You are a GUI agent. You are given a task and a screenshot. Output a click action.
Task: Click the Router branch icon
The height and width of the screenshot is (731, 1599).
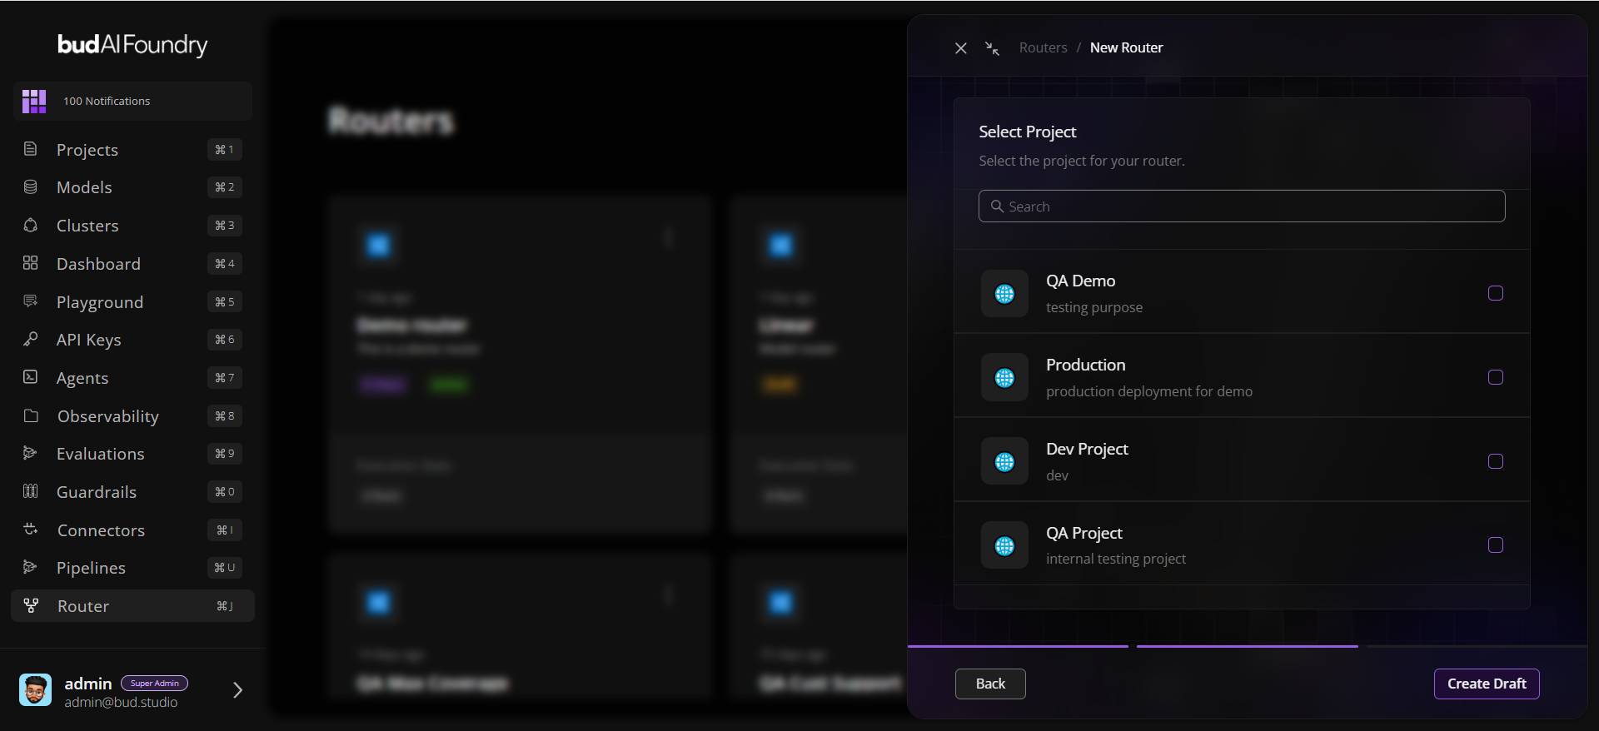[x=31, y=605]
